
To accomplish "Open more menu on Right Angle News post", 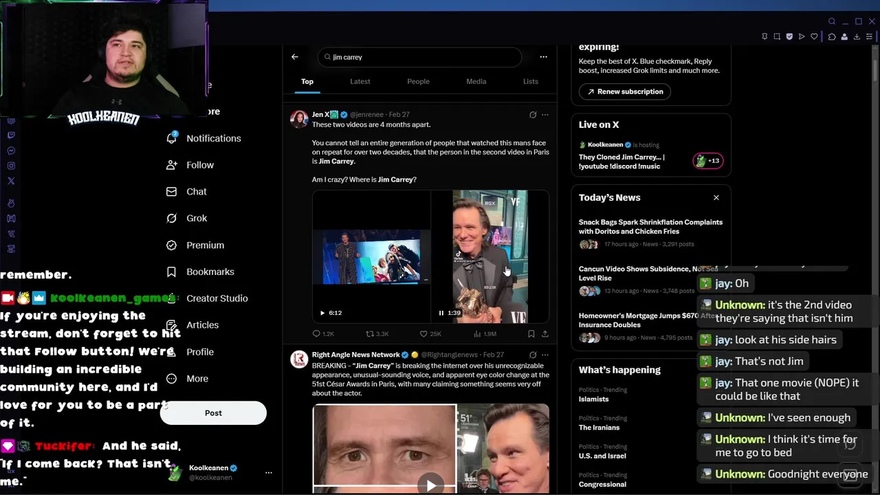I will pyautogui.click(x=545, y=355).
